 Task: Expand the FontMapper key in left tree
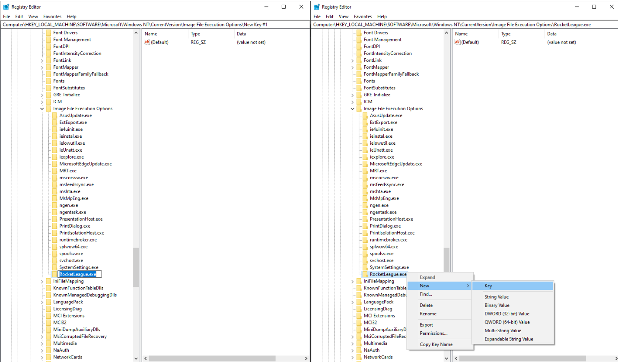[x=42, y=67]
